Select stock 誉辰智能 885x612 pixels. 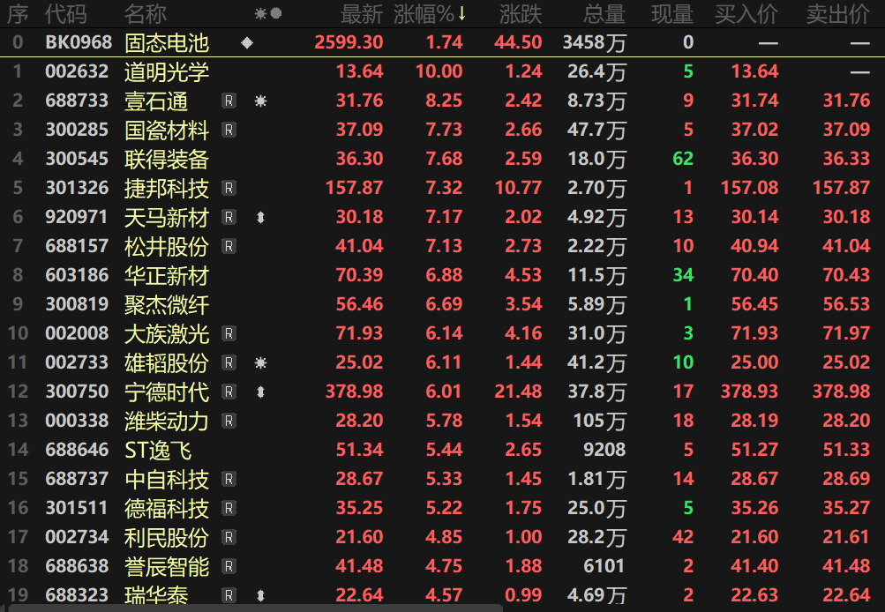tap(167, 566)
